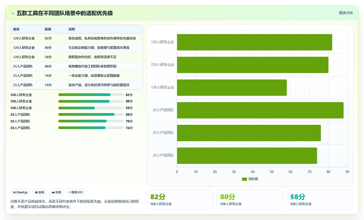Image resolution: width=364 pixels, height=220 pixels.
Task: Click the 74分 progress bar
Action: click(91, 128)
